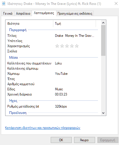The width and height of the screenshot is (119, 145).
Task: Close the properties dialog window
Action: (116, 4)
